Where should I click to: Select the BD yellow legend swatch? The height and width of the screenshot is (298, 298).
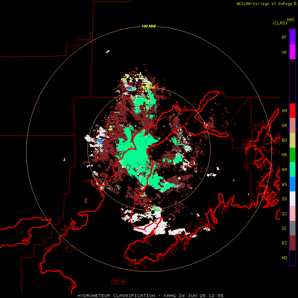(x=292, y=140)
